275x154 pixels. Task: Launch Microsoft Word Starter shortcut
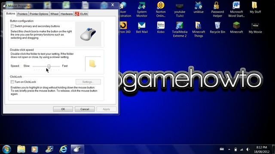click(236, 9)
